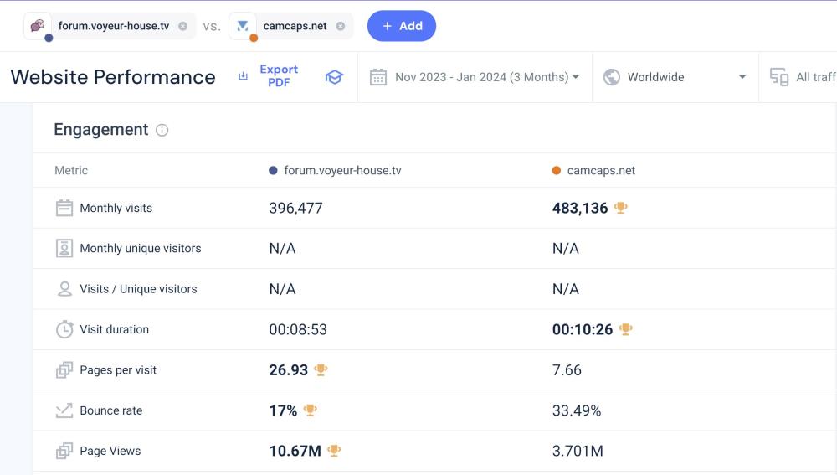The image size is (837, 475).
Task: Click trophy icon next to 483,136
Action: (620, 208)
